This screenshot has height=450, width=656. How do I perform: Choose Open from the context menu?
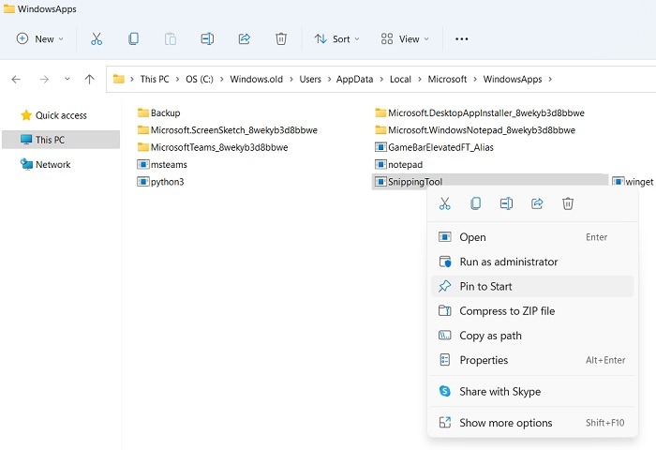(532, 237)
